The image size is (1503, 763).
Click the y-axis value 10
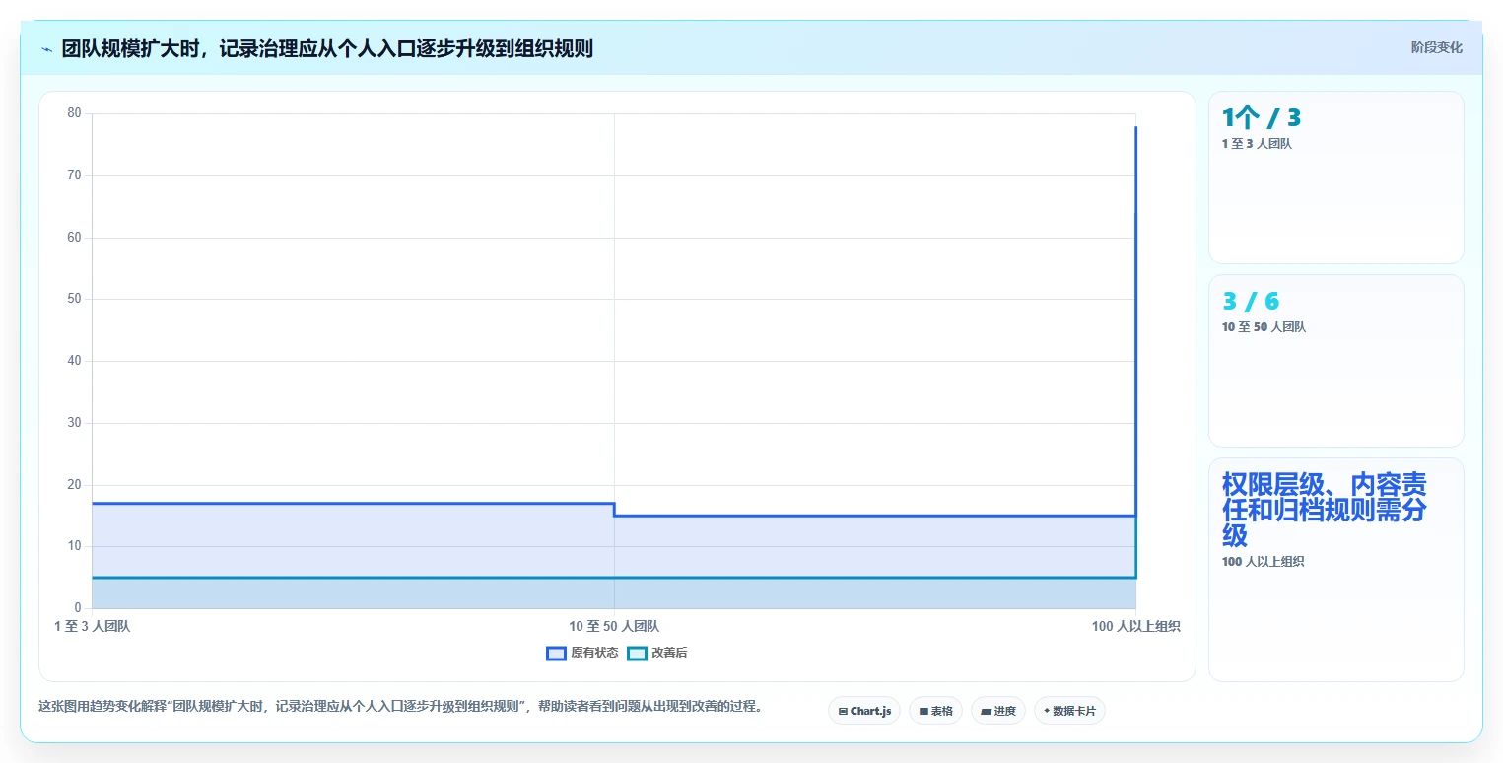pyautogui.click(x=74, y=546)
